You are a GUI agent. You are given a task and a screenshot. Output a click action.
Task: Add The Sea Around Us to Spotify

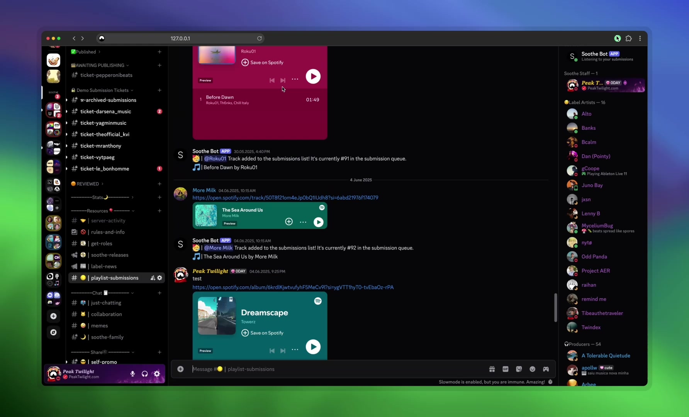pos(289,222)
